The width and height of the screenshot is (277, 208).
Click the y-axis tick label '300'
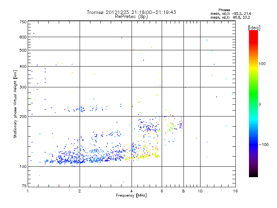23,87
